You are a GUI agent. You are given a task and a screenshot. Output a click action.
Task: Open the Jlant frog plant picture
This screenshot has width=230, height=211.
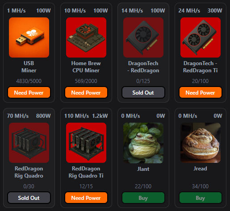point(143,143)
